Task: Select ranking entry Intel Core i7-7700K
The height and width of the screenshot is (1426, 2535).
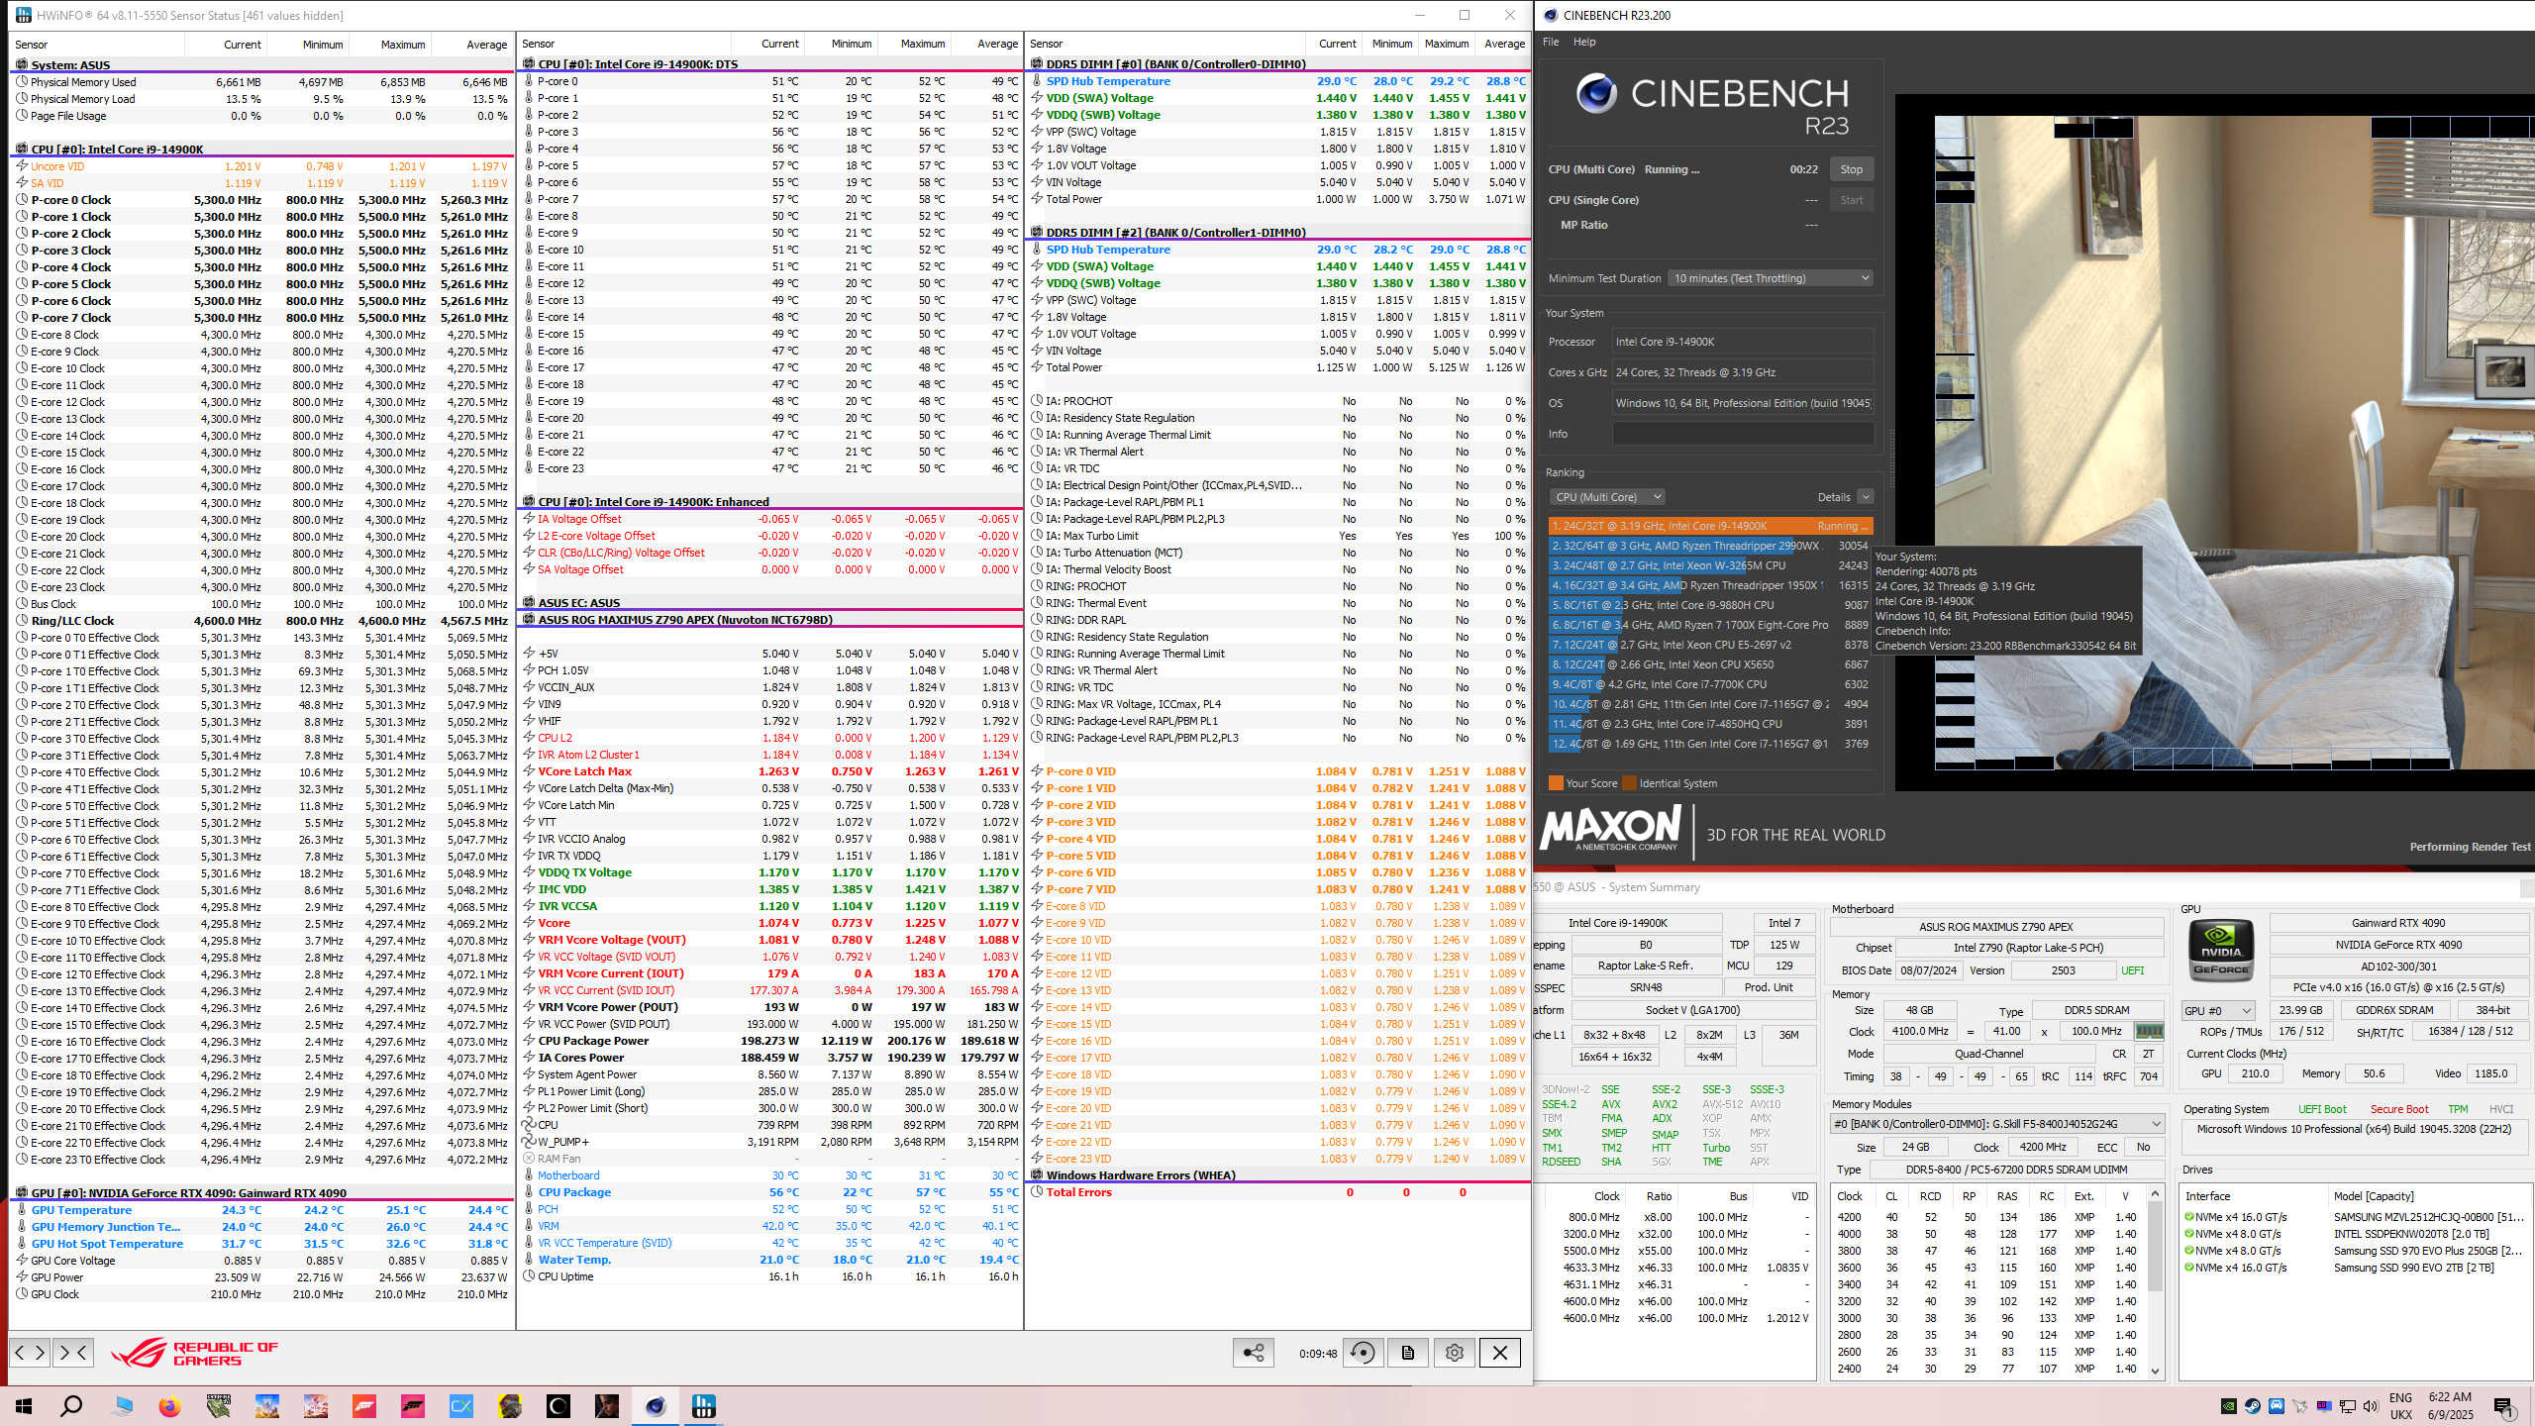Action: (x=1709, y=684)
